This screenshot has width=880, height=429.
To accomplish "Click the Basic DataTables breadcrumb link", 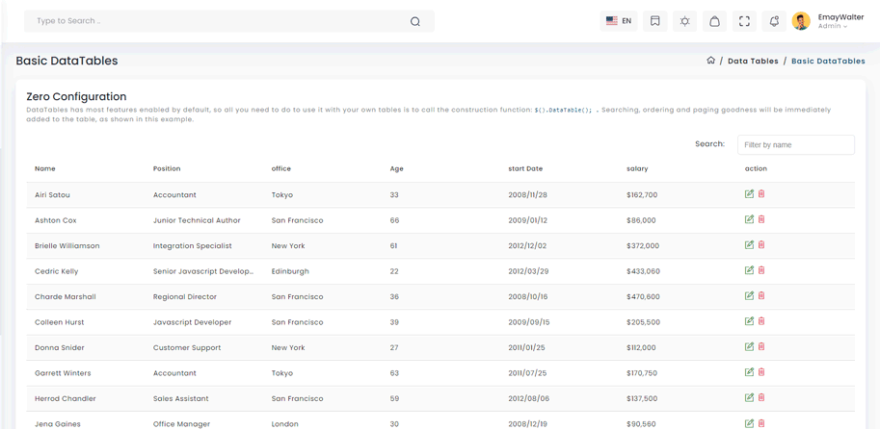I will (828, 62).
